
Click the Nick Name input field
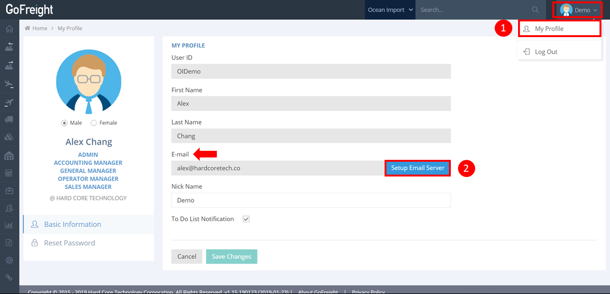[x=311, y=200]
